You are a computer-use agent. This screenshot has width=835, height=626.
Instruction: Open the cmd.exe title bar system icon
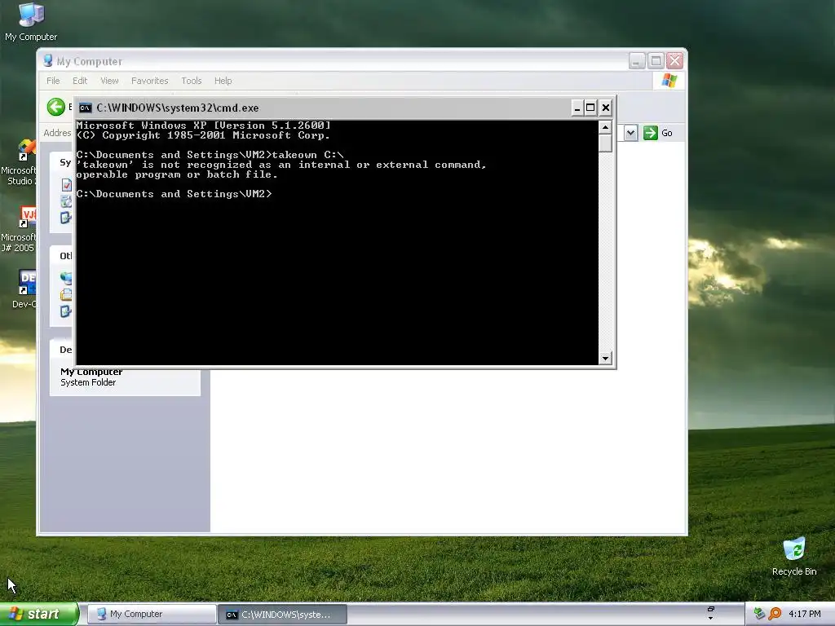coord(85,108)
